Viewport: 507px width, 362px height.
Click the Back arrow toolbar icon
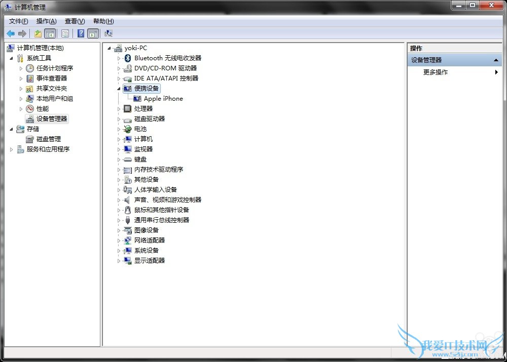point(11,33)
